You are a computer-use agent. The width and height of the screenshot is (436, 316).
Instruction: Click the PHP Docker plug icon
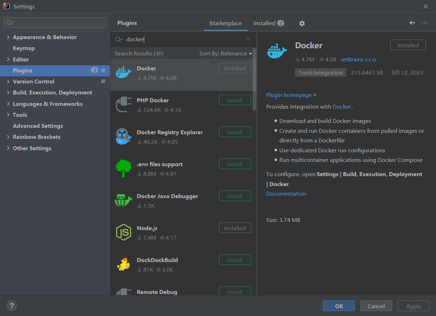(124, 104)
